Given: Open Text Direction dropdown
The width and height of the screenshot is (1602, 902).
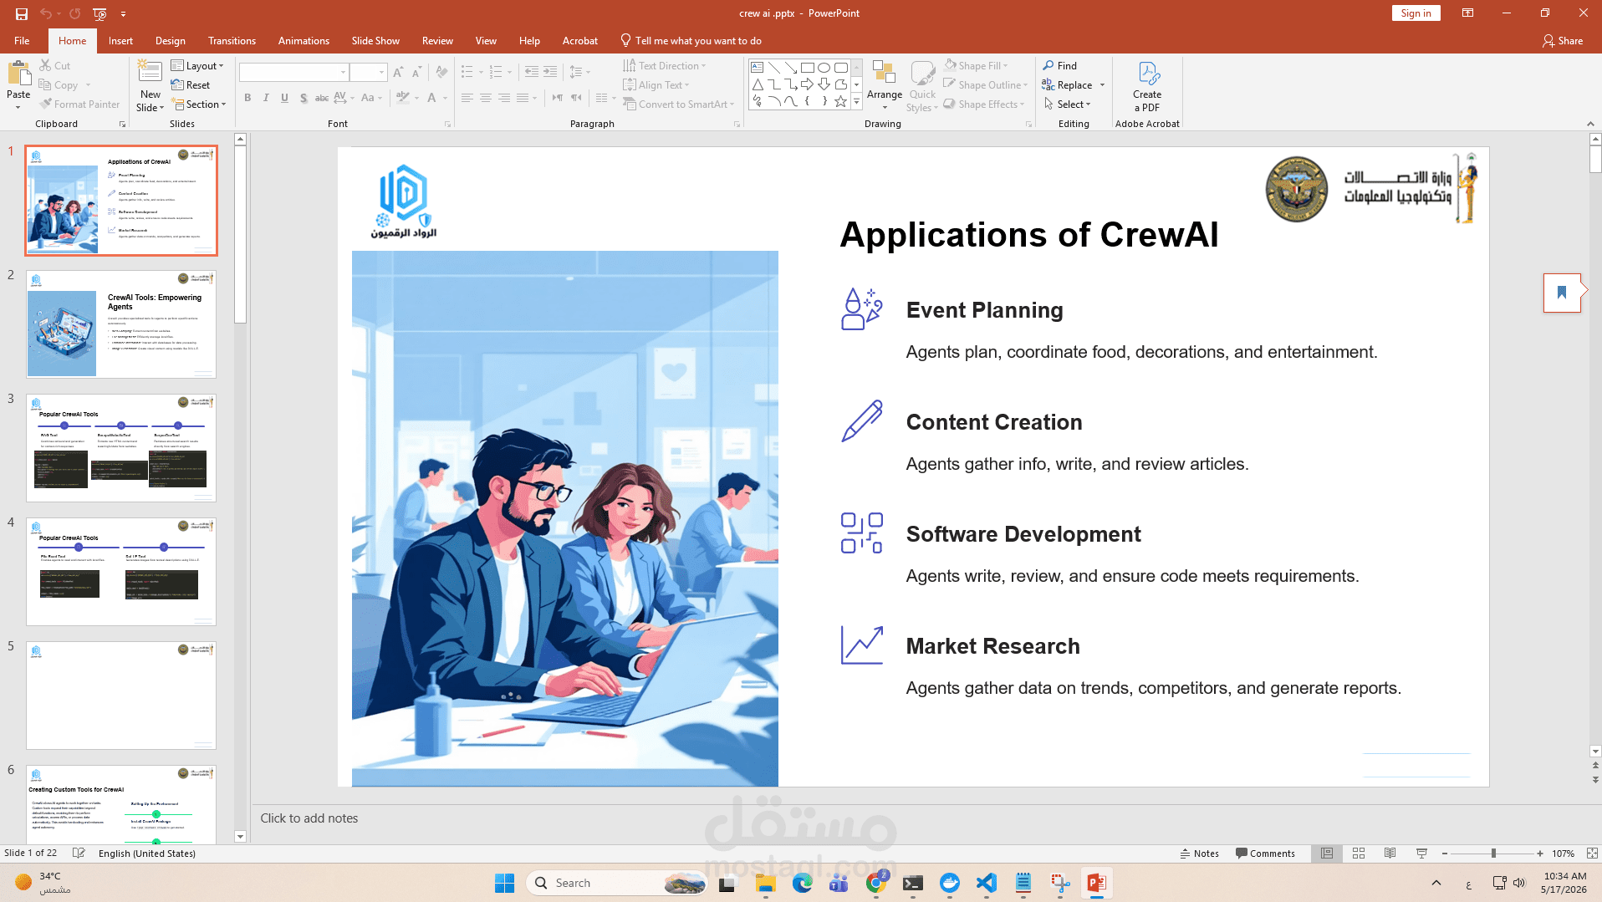Looking at the screenshot, I should 665,66.
